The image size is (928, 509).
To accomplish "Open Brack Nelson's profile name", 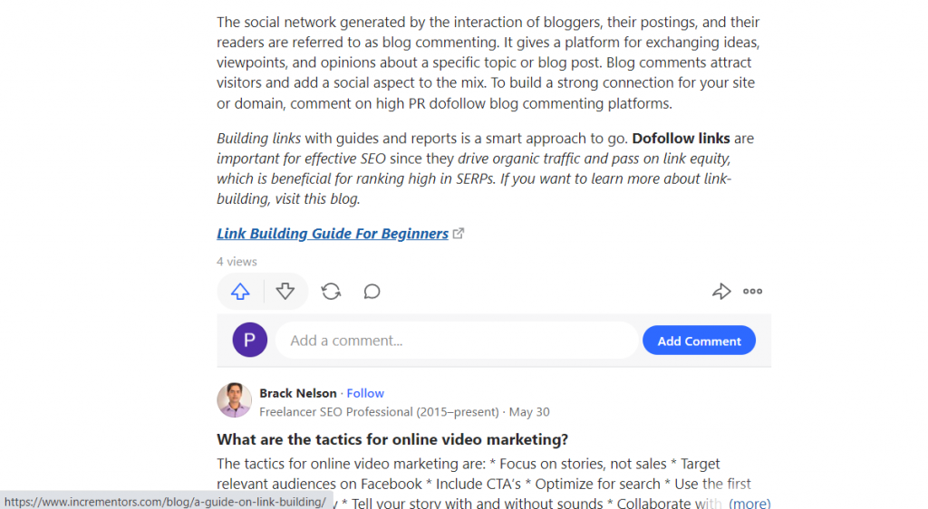I will pyautogui.click(x=297, y=393).
